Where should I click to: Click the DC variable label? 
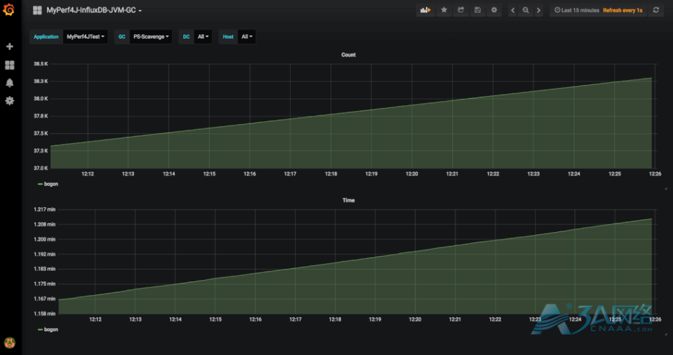(186, 37)
